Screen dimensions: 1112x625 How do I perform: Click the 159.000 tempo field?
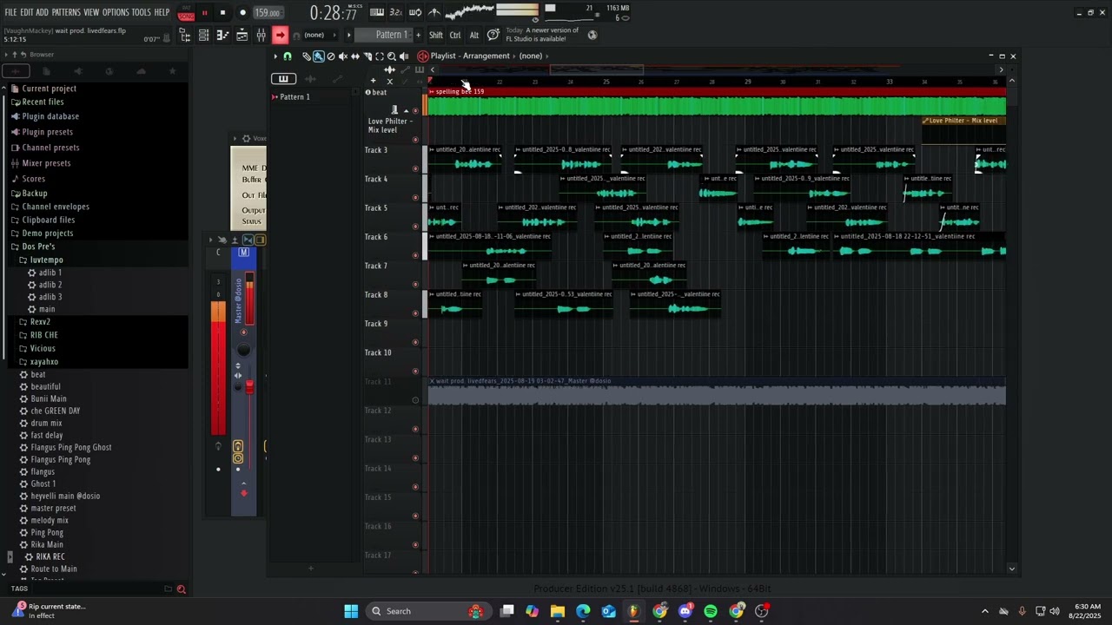coord(268,13)
